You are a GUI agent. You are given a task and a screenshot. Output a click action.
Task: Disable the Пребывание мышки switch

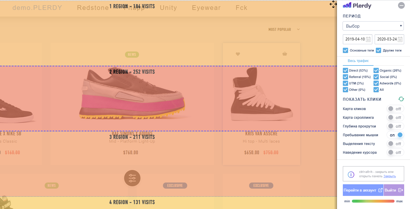click(395, 135)
